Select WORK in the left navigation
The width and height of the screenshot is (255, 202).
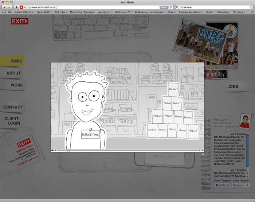pyautogui.click(x=16, y=85)
